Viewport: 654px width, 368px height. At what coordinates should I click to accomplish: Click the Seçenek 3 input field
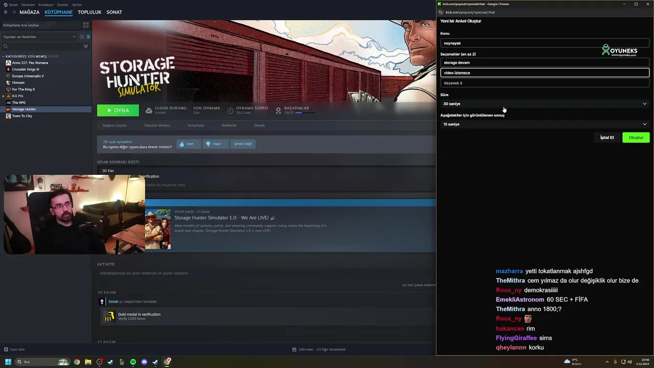pyautogui.click(x=545, y=83)
